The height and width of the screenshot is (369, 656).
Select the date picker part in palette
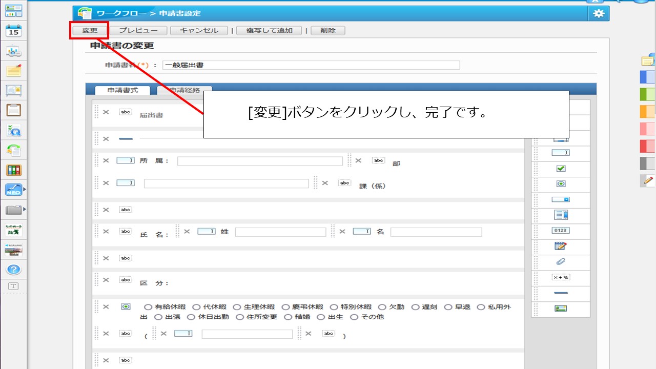pos(561,247)
